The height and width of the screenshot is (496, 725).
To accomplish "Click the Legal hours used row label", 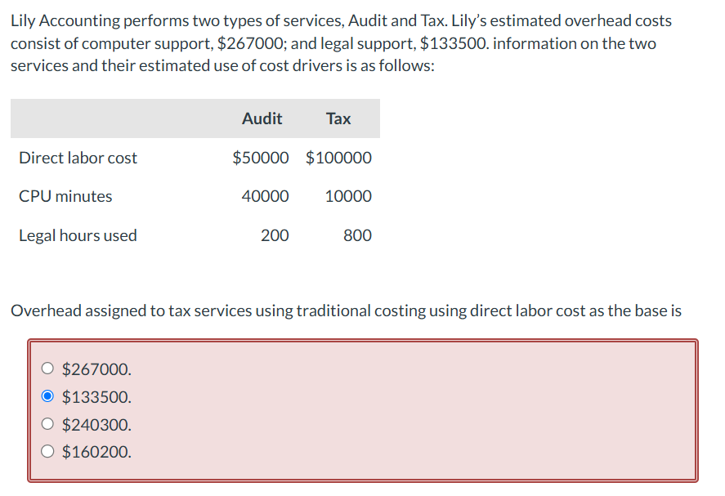I will [x=78, y=235].
